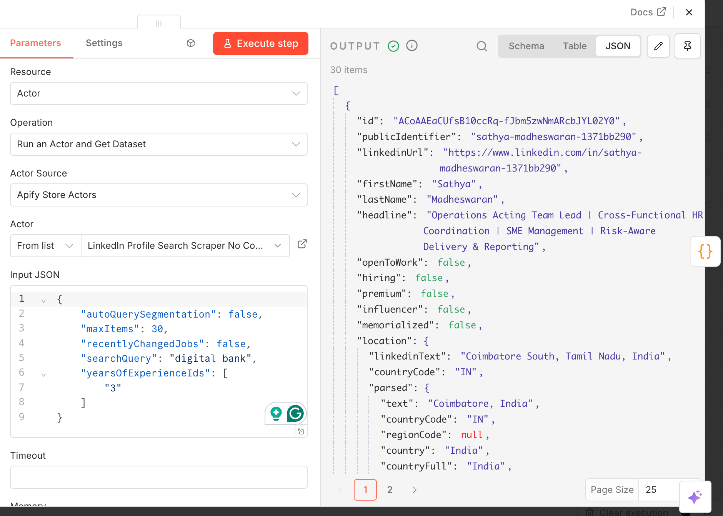Click the orange curly braces icon
Image resolution: width=723 pixels, height=516 pixels.
click(705, 251)
